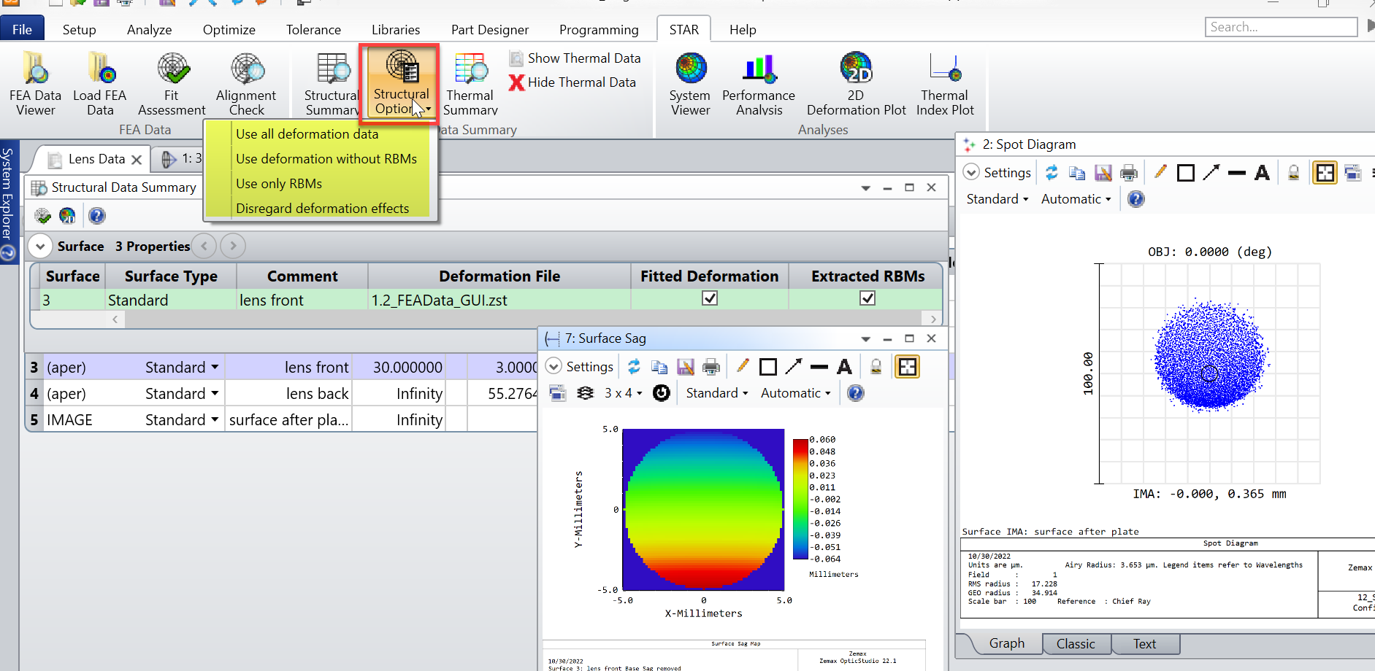Open Spot Diagram Standard dropdown

coord(997,199)
